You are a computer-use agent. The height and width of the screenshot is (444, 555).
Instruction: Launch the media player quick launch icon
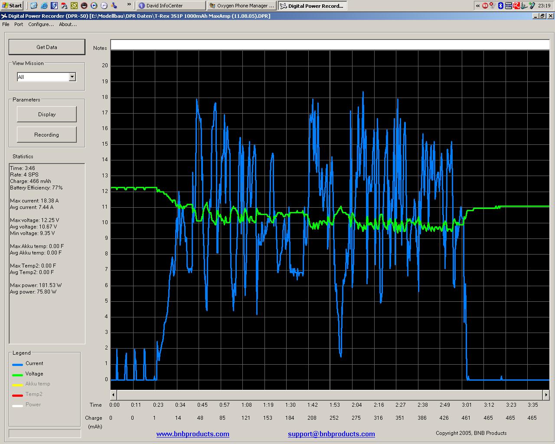click(94, 6)
